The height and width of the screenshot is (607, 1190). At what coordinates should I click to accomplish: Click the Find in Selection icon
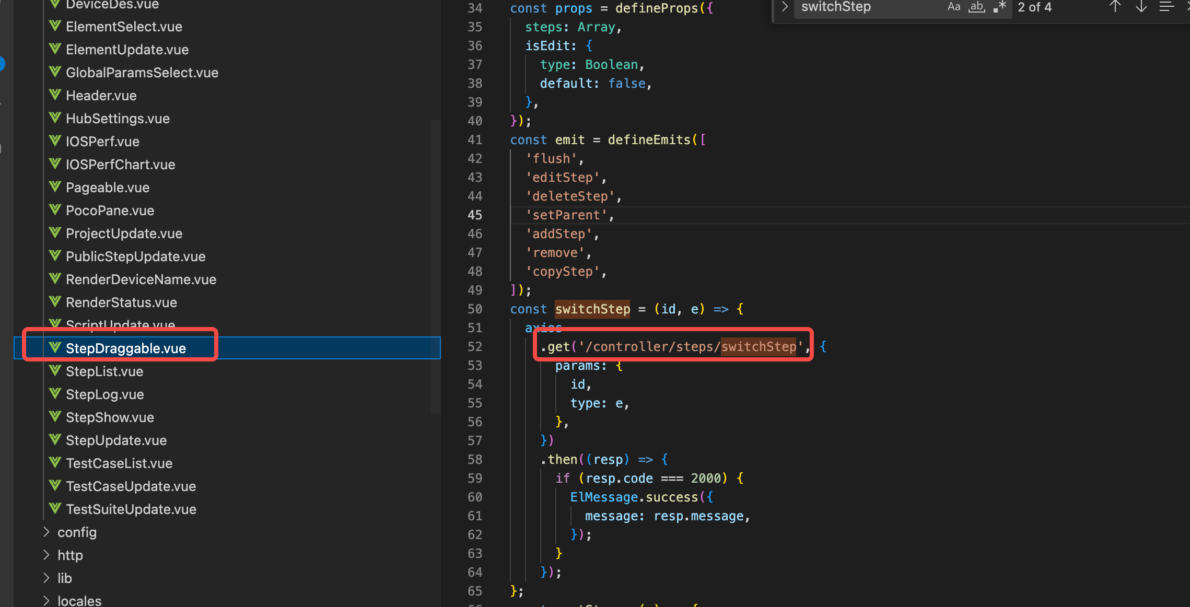tap(1166, 7)
